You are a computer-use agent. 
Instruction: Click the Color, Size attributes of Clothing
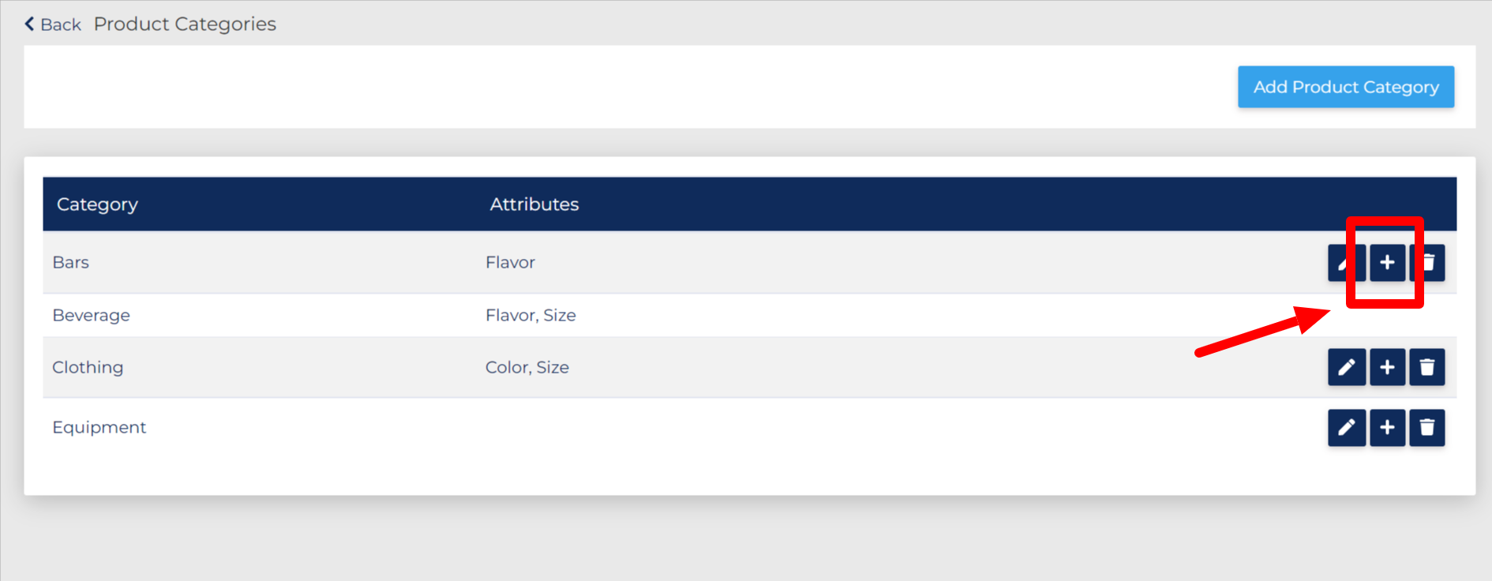527,367
